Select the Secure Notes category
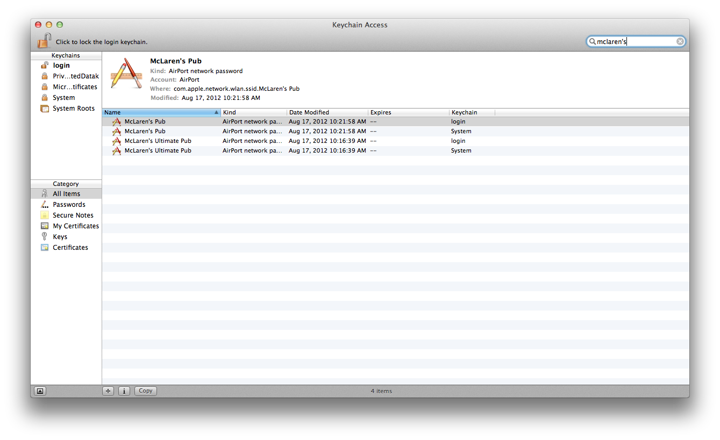Viewport: 720px width, 440px height. [73, 215]
